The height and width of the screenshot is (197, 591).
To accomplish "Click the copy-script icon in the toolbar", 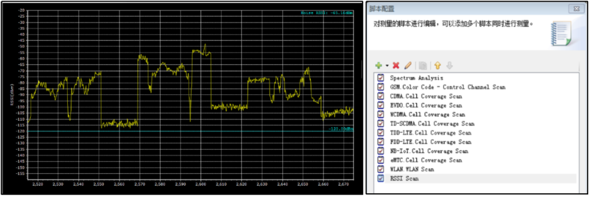I will (423, 66).
